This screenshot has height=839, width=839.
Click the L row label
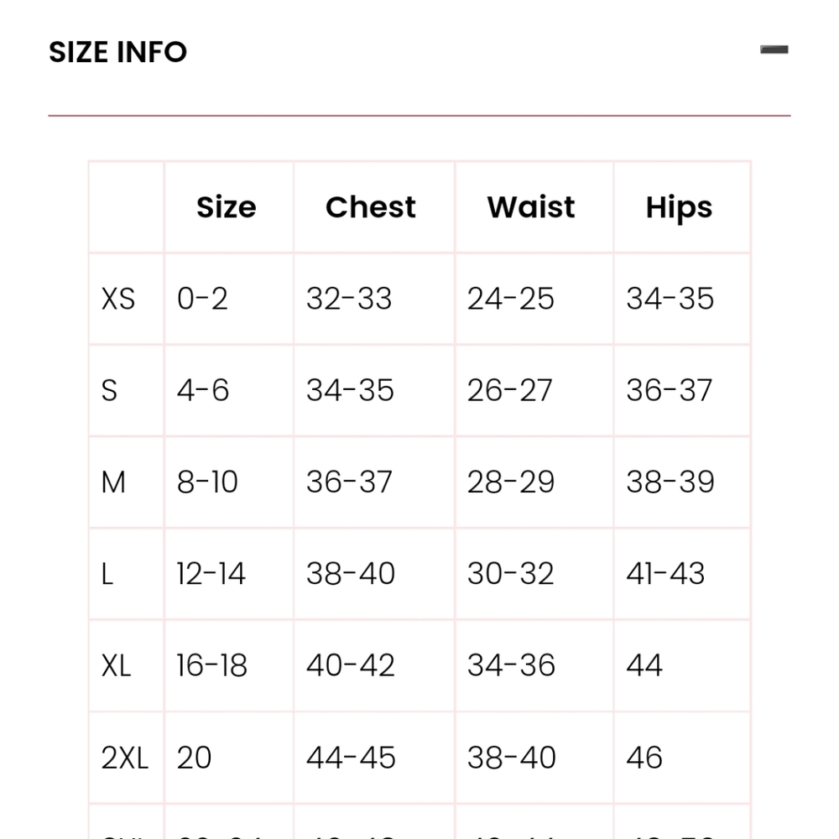click(107, 574)
